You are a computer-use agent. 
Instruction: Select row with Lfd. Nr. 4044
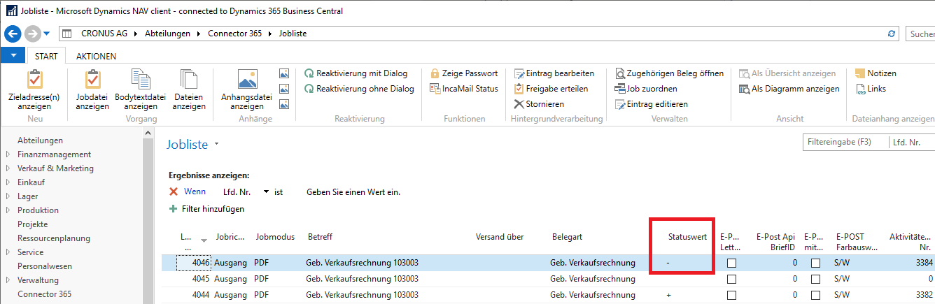tap(548, 295)
